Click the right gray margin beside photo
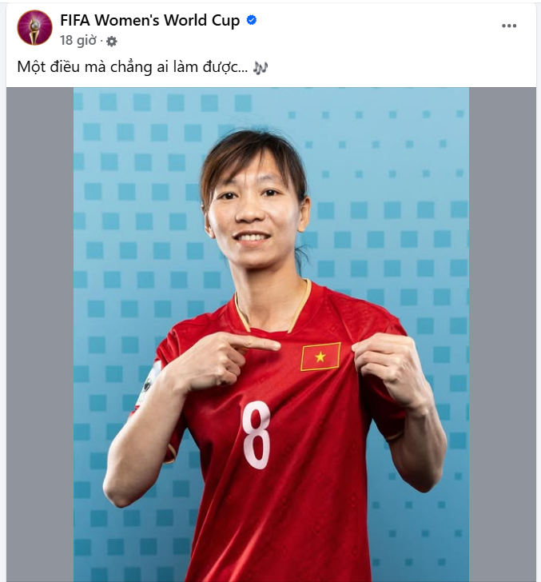The image size is (541, 582). pos(502,334)
